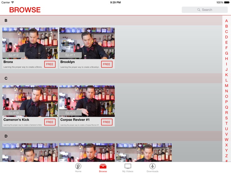231x173 pixels.
Task: Jump to letter T in index
Action: pyautogui.click(x=226, y=124)
